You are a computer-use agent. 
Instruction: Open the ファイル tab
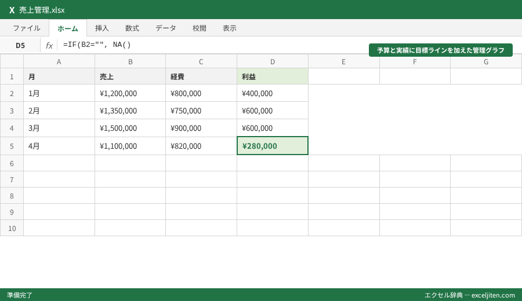27,28
